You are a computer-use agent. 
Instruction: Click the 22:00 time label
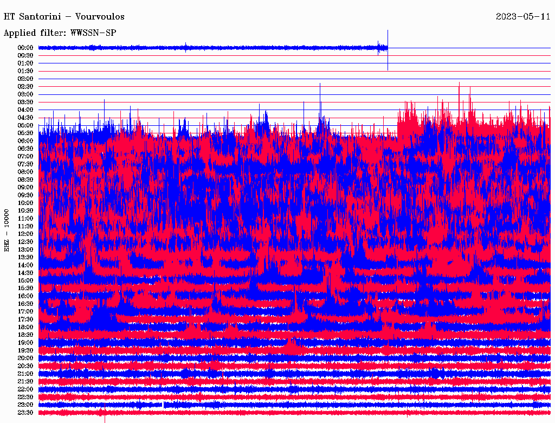pyautogui.click(x=25, y=389)
